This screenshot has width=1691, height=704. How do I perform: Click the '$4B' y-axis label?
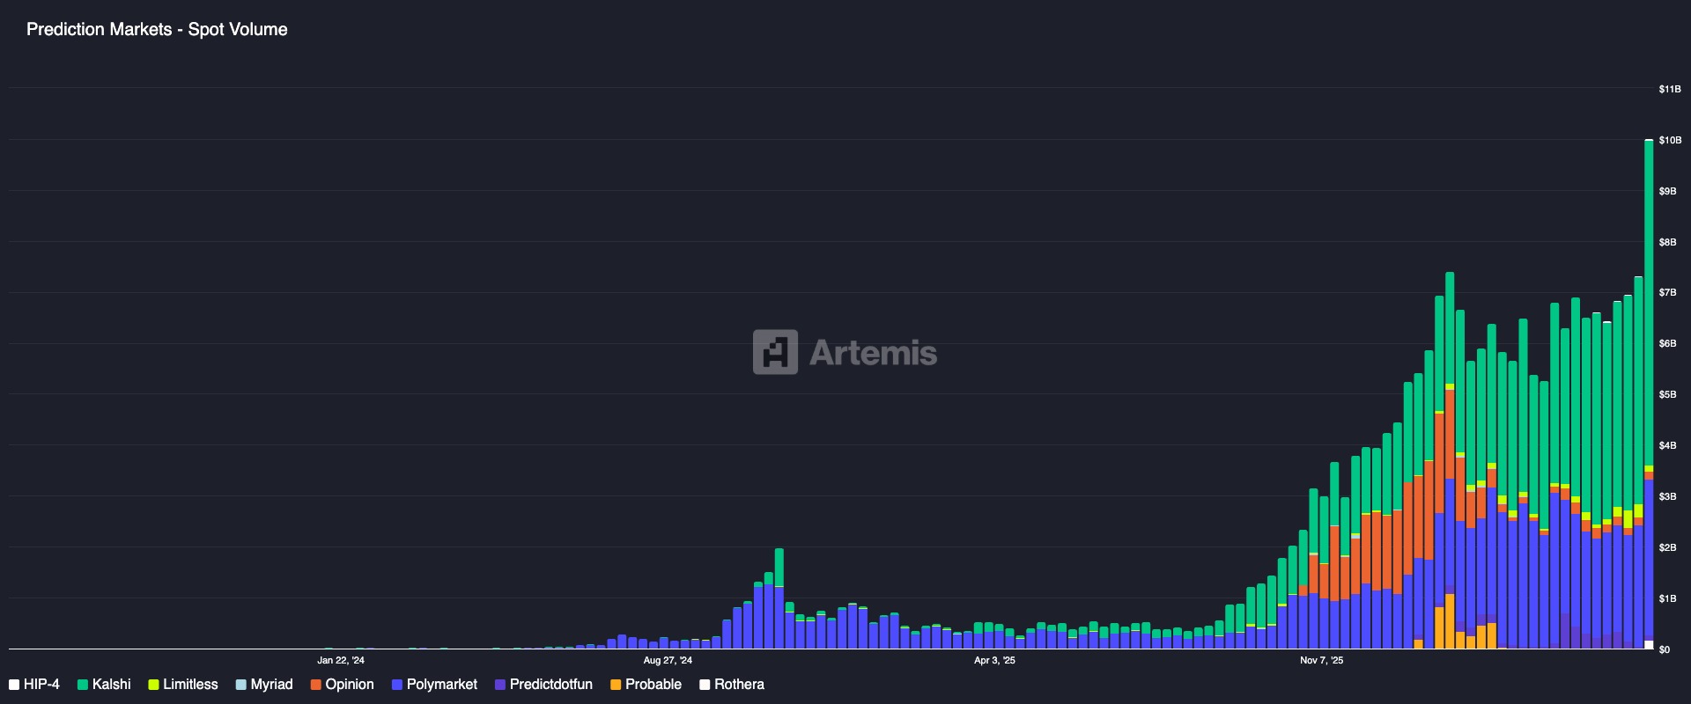tap(1668, 445)
